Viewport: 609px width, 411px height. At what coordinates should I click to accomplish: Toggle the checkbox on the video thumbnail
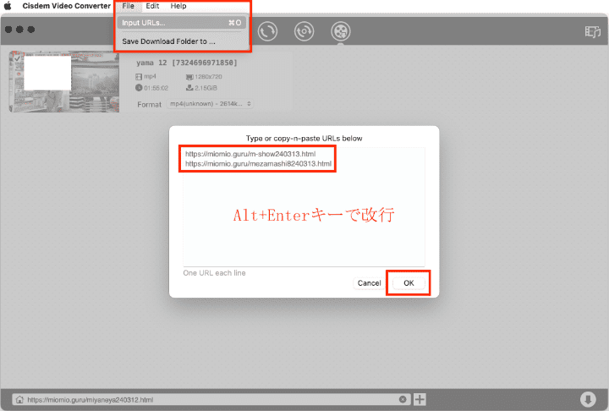click(x=17, y=58)
